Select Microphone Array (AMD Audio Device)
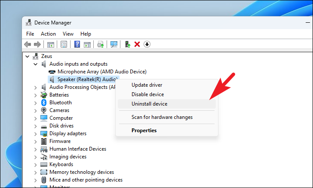Screen dimensions: 313x188 click(x=102, y=72)
